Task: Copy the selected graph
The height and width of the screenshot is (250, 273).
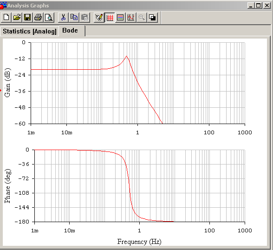Action: [x=74, y=17]
